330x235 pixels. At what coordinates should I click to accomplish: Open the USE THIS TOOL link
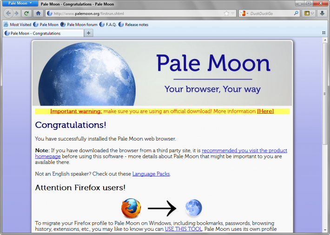[x=183, y=229]
